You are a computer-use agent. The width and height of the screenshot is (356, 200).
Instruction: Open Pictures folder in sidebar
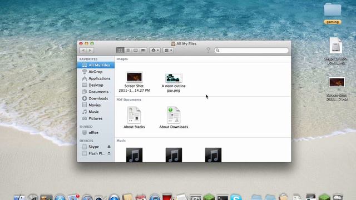coord(96,118)
